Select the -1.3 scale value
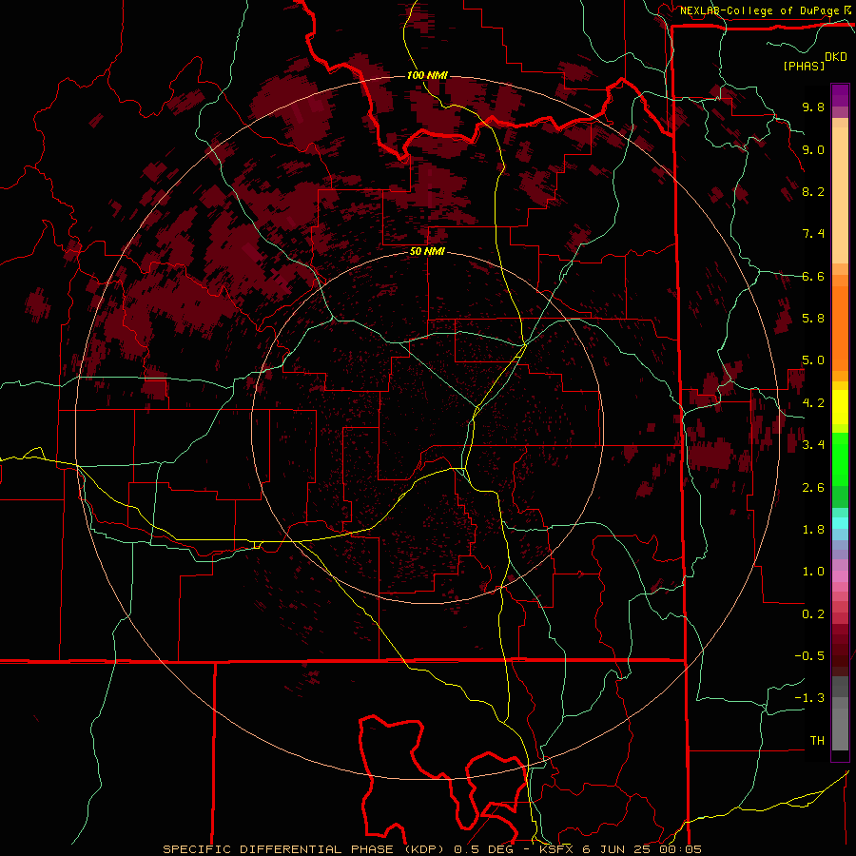The width and height of the screenshot is (856, 856). [x=809, y=698]
